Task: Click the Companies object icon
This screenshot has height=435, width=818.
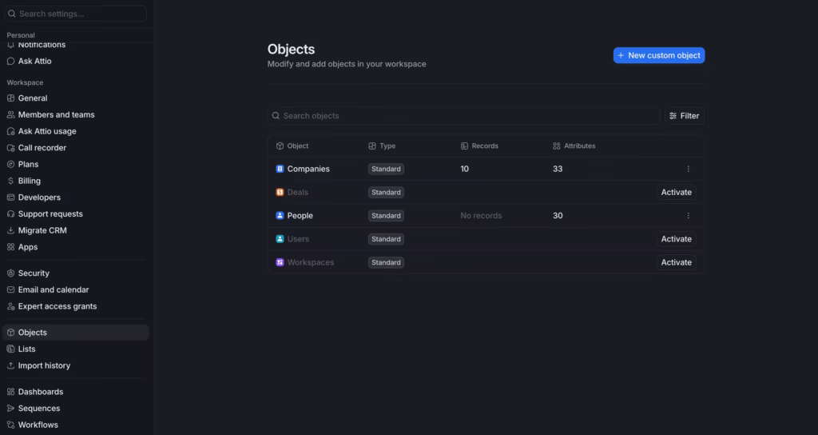Action: pos(280,169)
